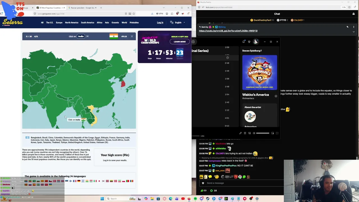Open reader view in the geoguessr address bar
Image resolution: width=359 pixels, height=202 pixels.
point(126,13)
